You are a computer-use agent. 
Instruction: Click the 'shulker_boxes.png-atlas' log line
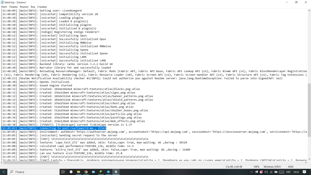click(x=74, y=110)
